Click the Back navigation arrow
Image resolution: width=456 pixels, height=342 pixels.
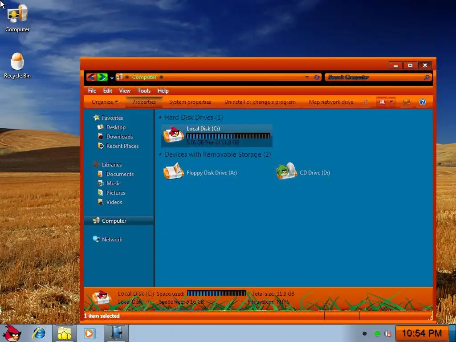(91, 77)
